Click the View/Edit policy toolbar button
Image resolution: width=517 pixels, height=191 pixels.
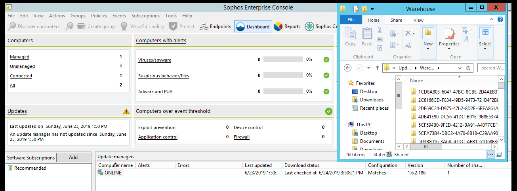142,26
